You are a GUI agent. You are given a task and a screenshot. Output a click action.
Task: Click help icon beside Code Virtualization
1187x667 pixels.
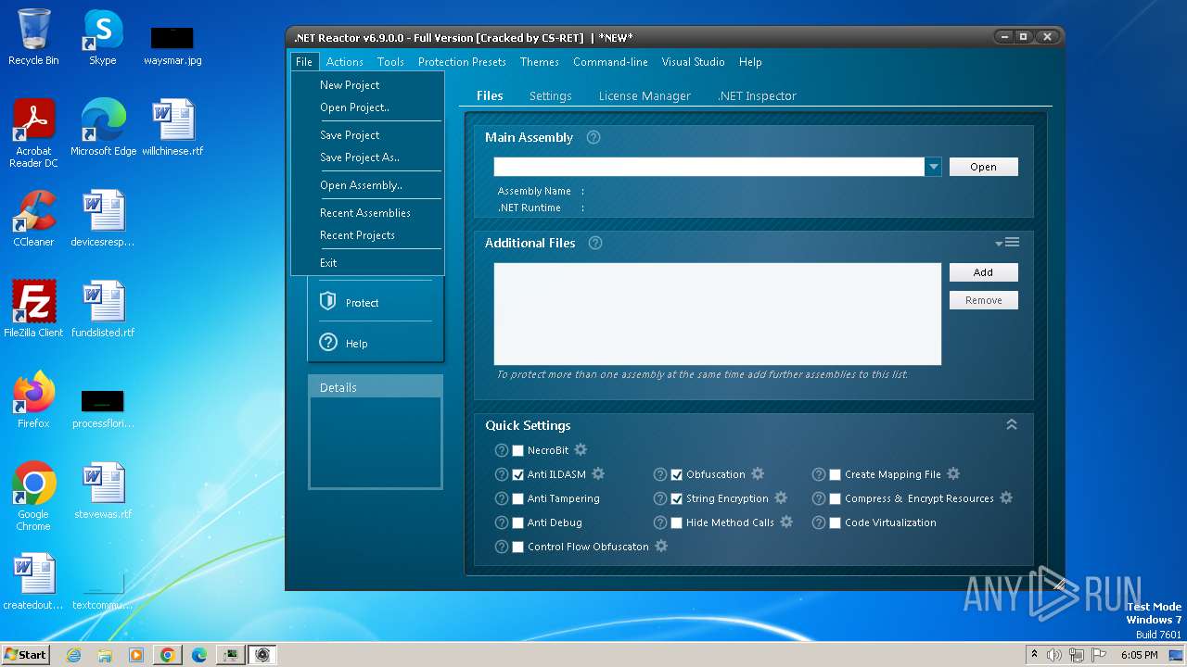pyautogui.click(x=819, y=522)
